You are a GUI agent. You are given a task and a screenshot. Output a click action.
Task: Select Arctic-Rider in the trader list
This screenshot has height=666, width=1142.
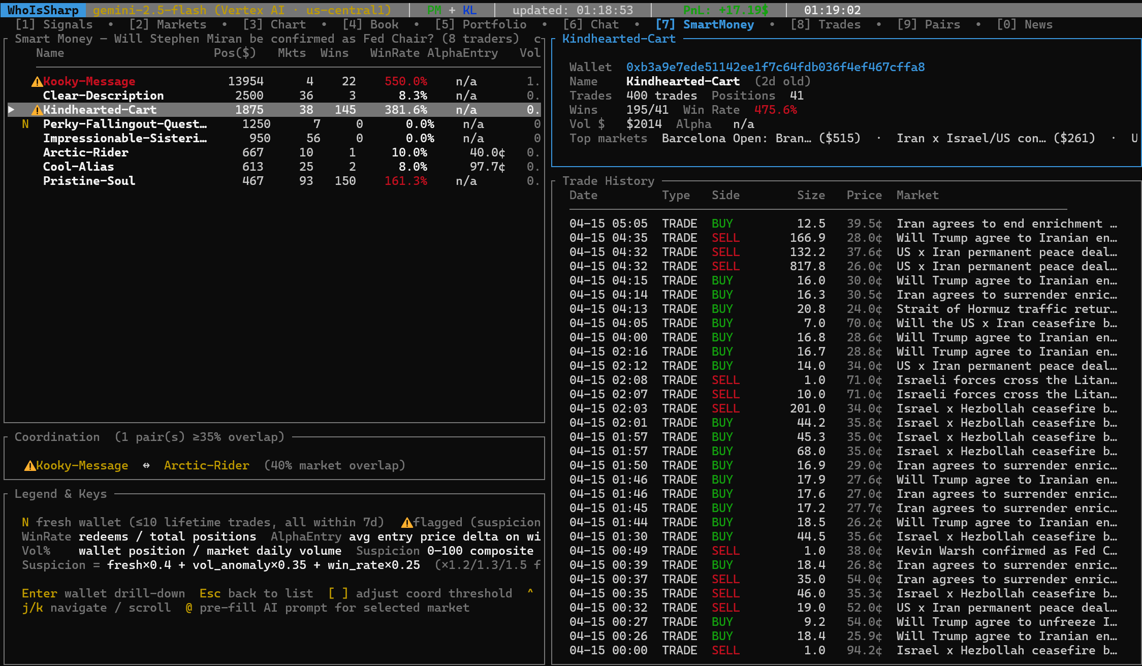coord(85,153)
